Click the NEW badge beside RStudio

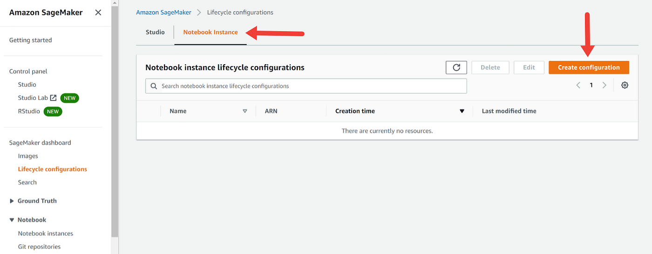(53, 112)
